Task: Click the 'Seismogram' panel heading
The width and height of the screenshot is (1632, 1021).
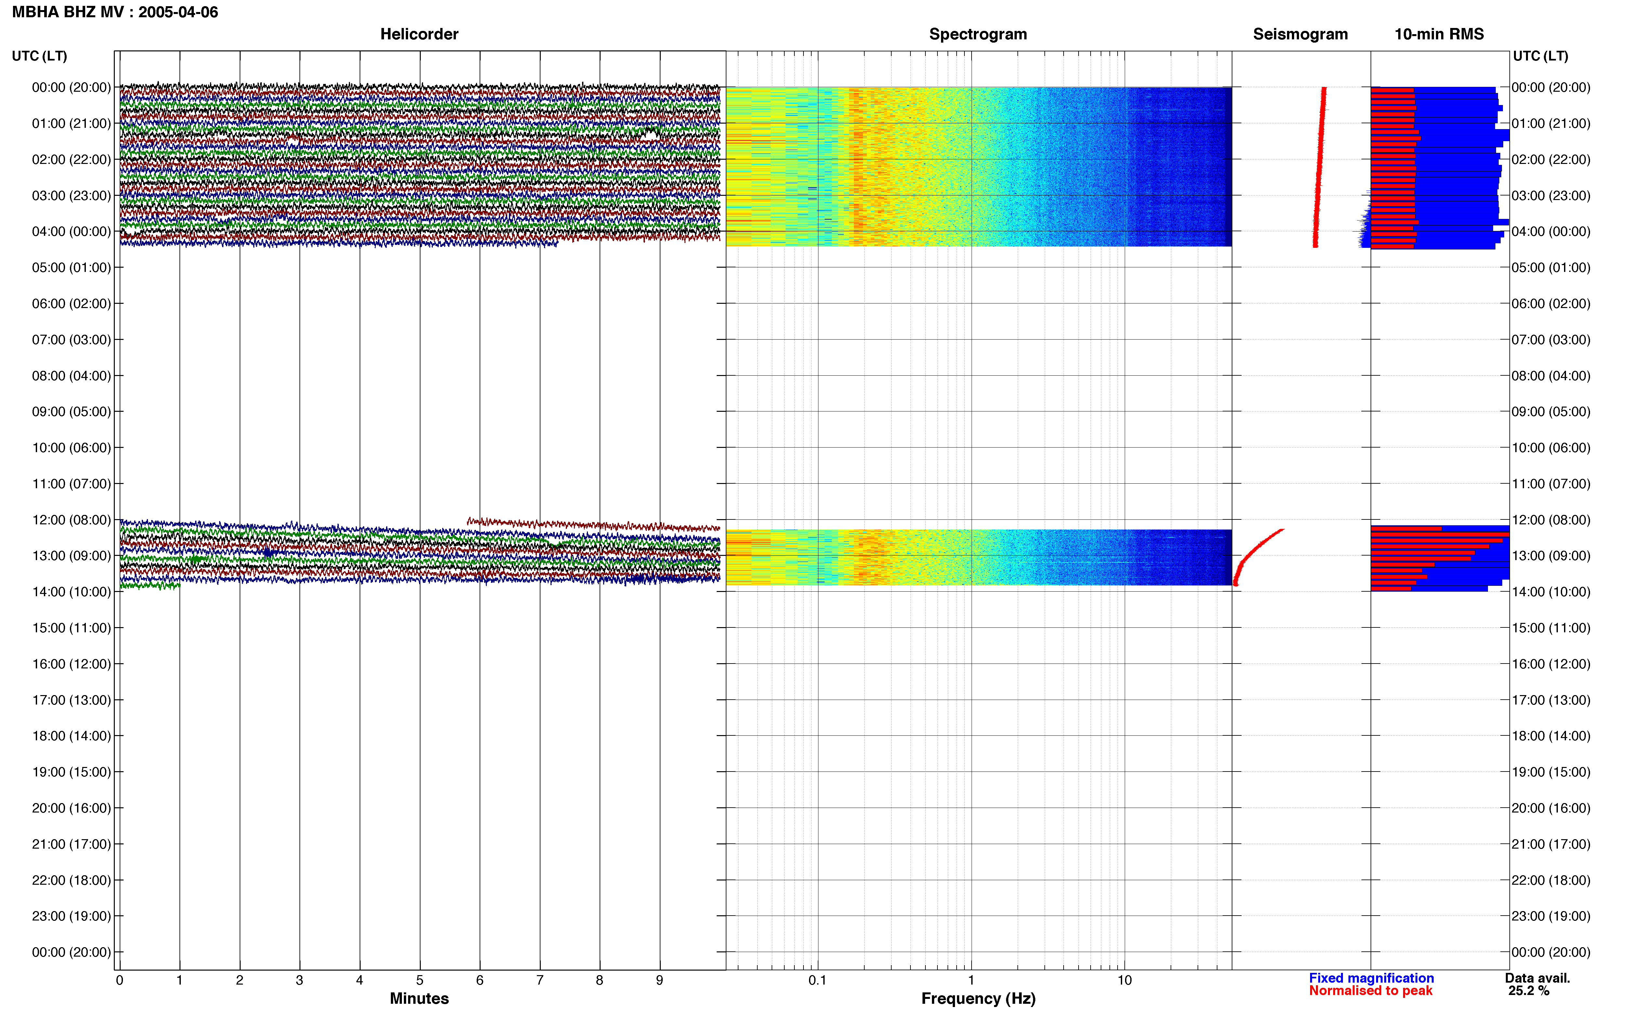Action: [1300, 34]
